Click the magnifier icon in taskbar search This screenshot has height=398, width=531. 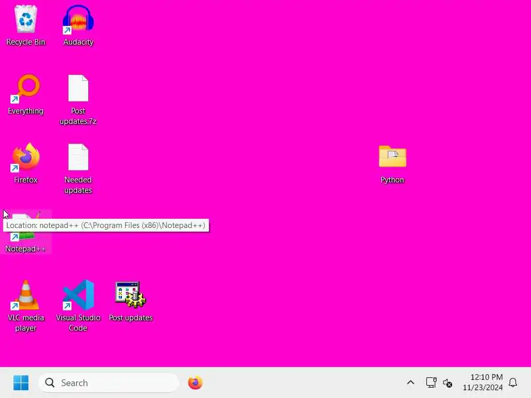[50, 383]
